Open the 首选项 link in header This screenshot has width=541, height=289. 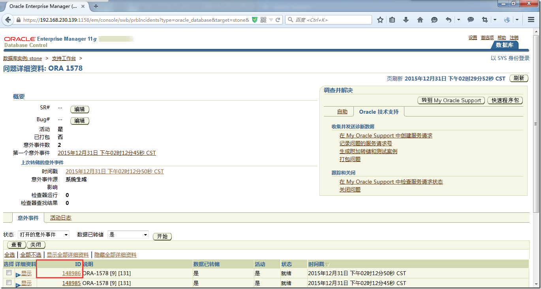487,38
